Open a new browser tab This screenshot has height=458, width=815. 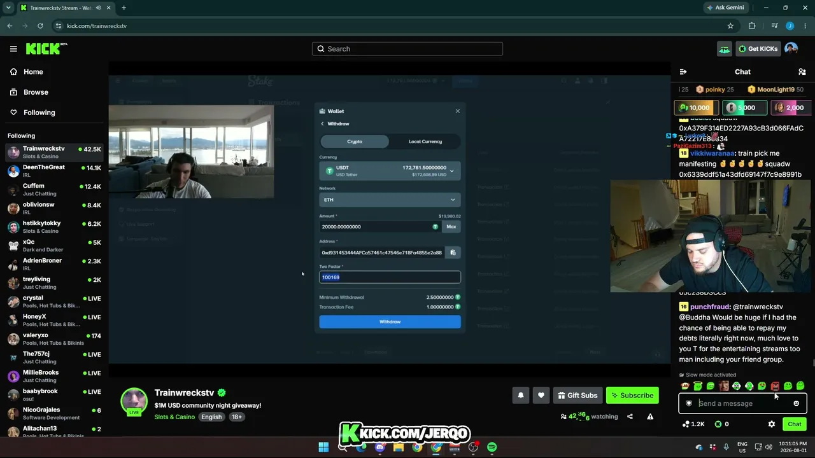[x=124, y=8]
